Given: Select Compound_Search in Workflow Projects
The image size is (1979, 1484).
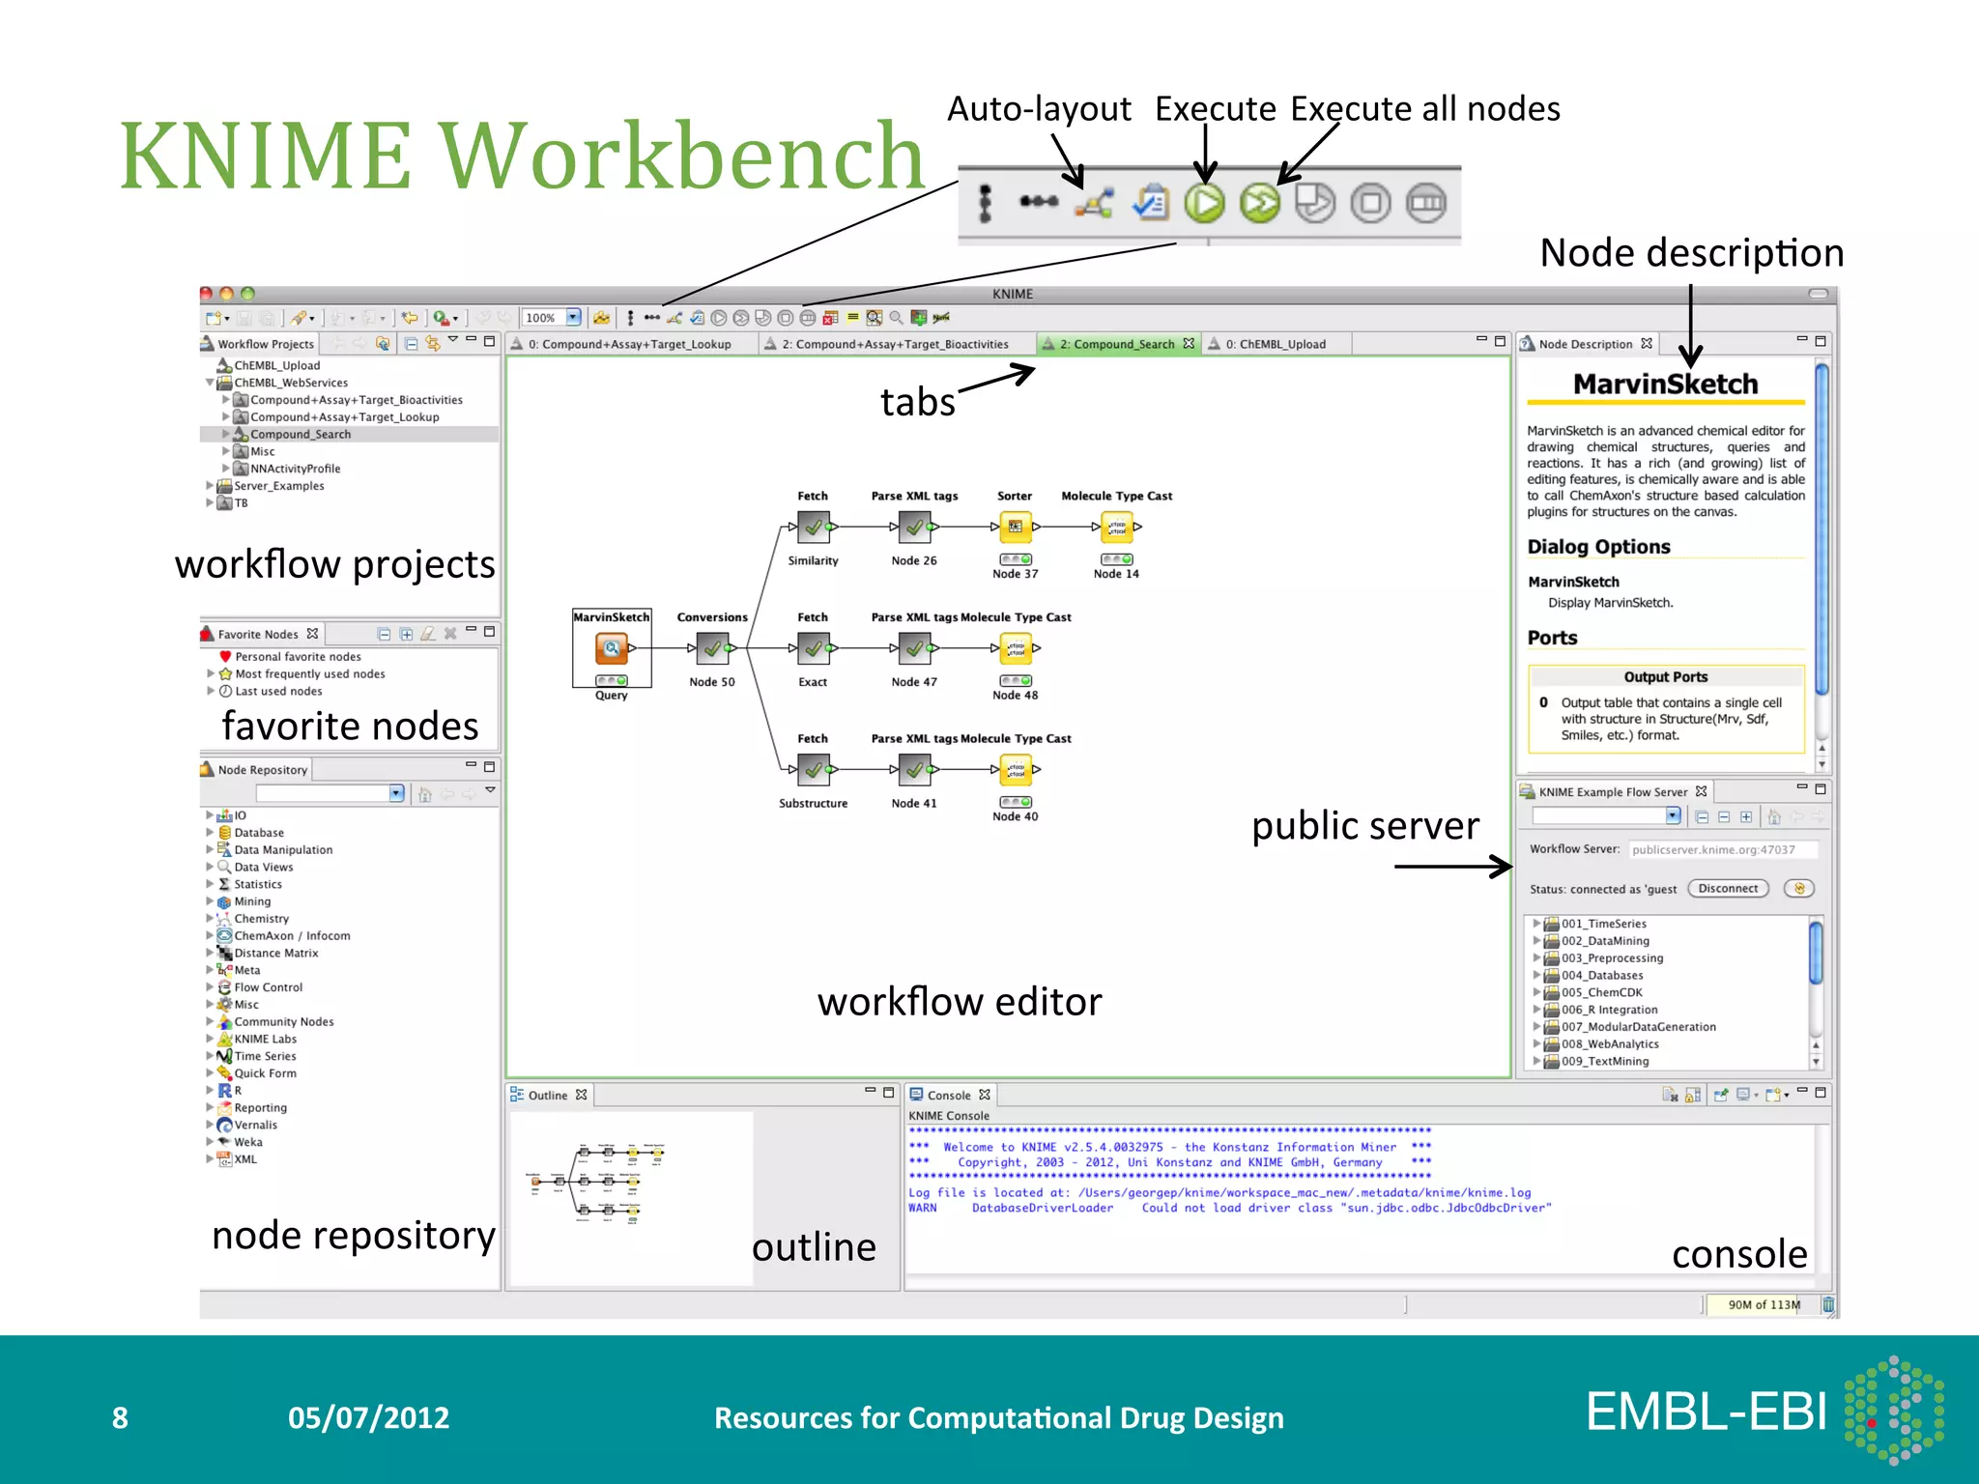Looking at the screenshot, I should 301,434.
